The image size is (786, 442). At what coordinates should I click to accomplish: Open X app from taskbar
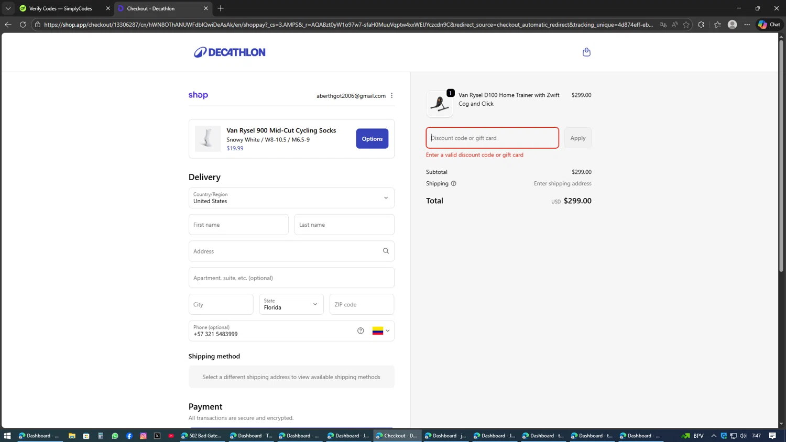(x=157, y=436)
